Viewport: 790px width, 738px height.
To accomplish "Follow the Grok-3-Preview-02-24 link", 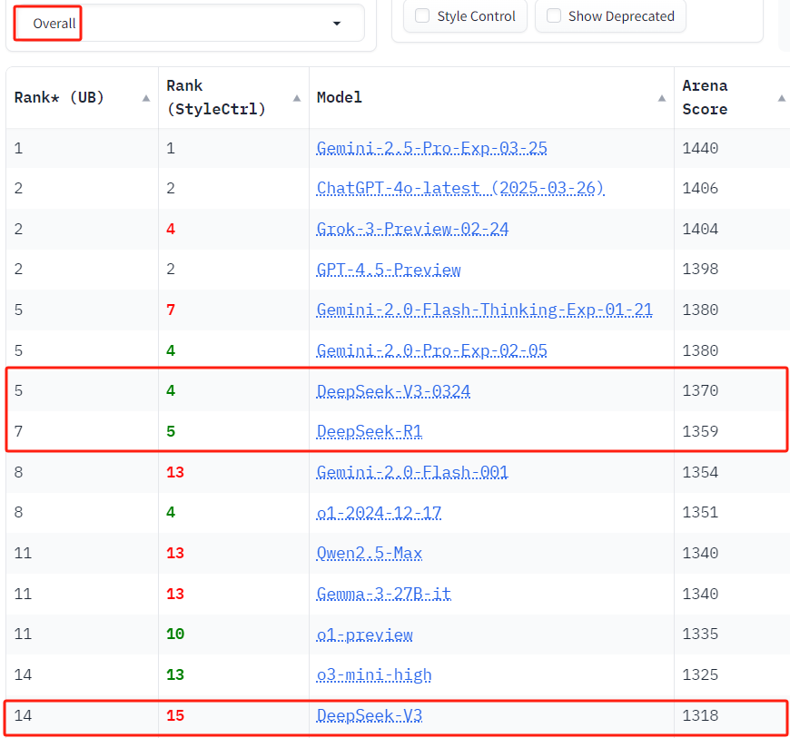I will [412, 230].
